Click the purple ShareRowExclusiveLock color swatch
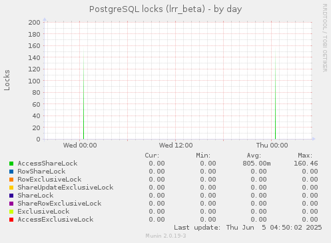The image size is (331, 243). coord(11,204)
